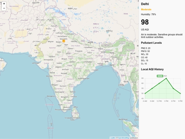Click the US AQI label
The height and width of the screenshot is (139, 185).
tap(145, 30)
